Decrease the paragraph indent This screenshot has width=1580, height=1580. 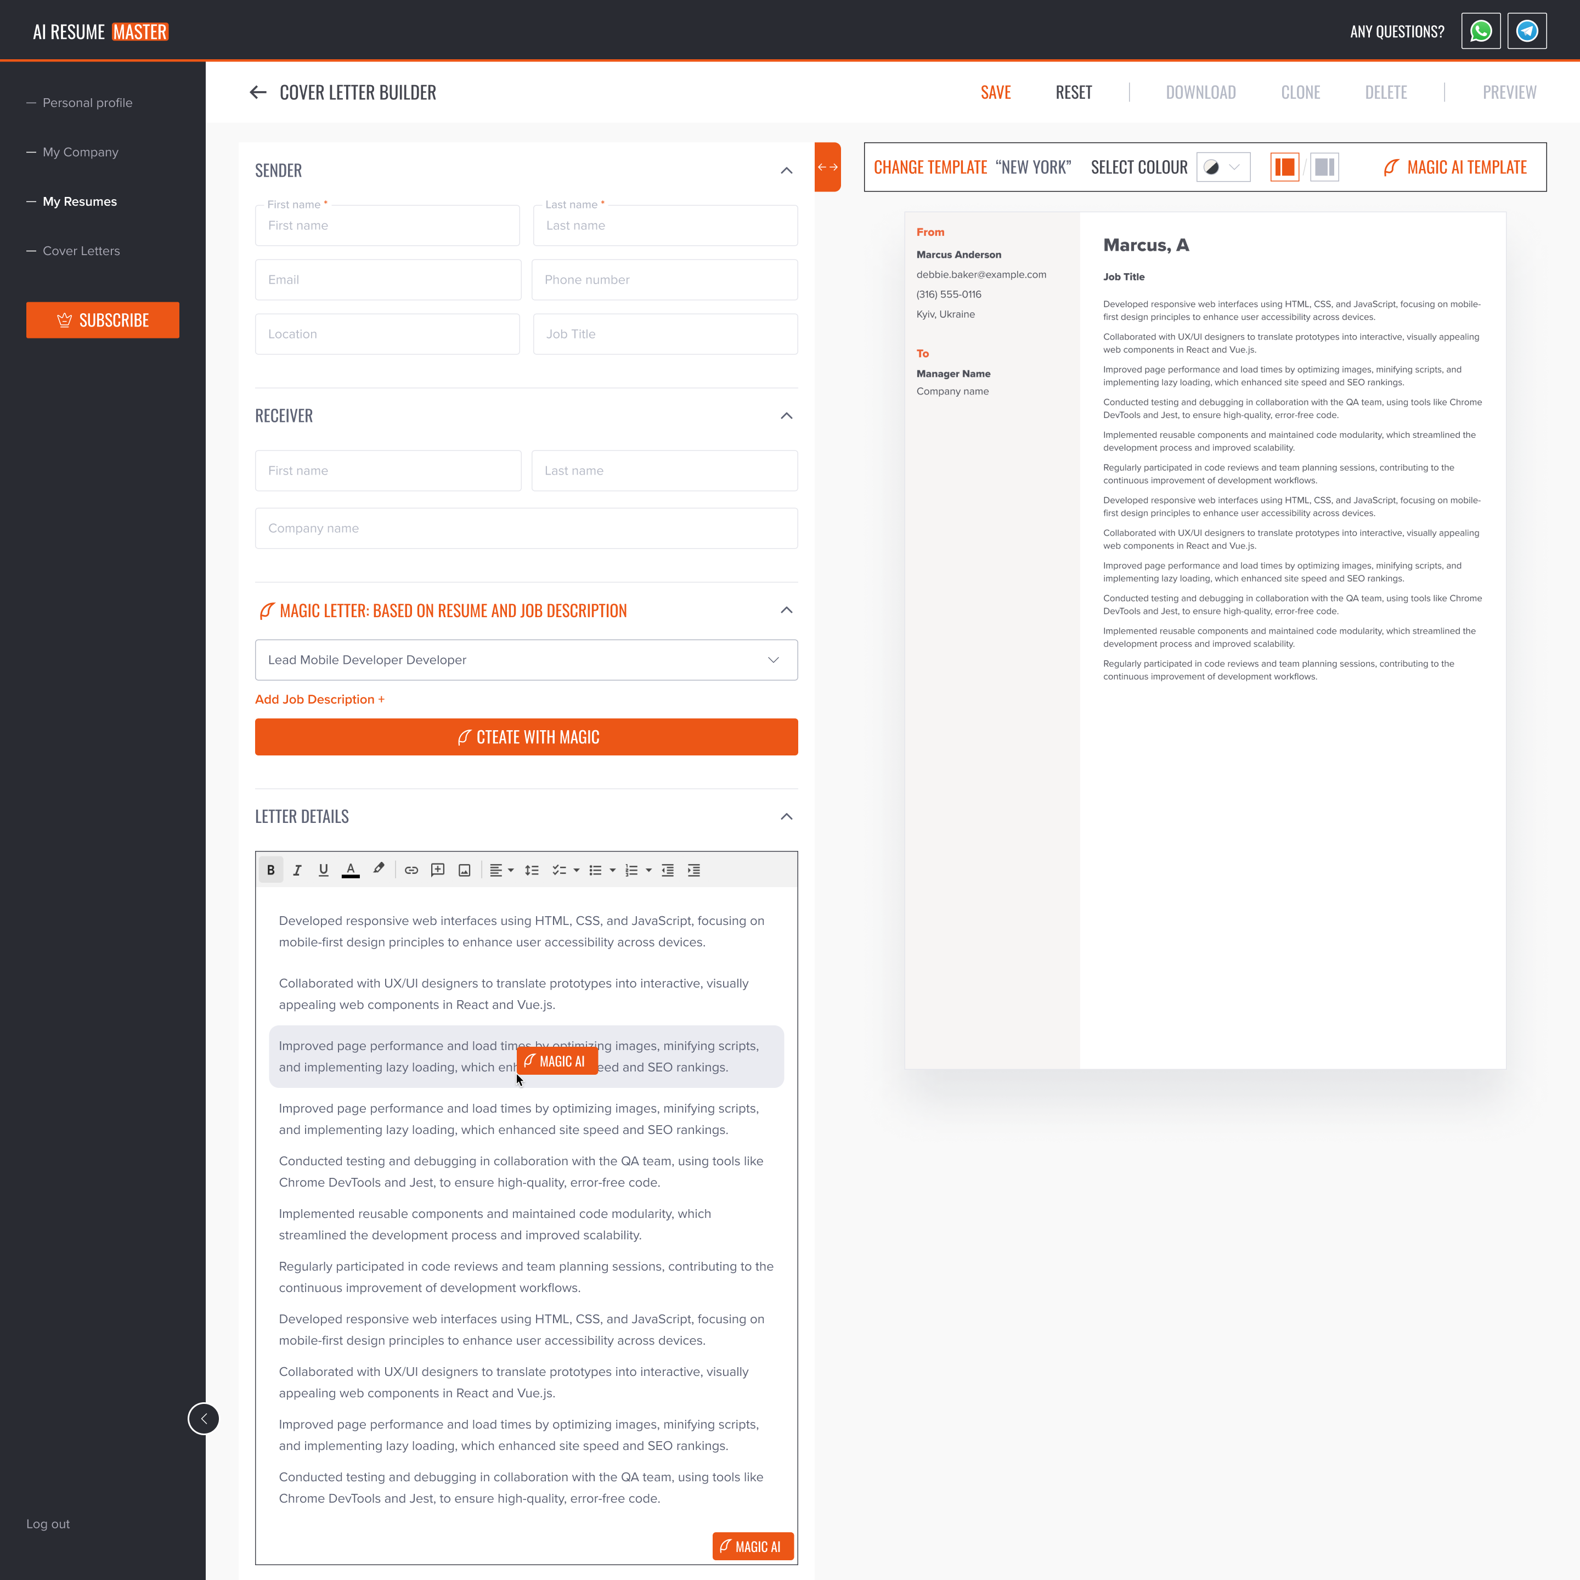tap(667, 870)
